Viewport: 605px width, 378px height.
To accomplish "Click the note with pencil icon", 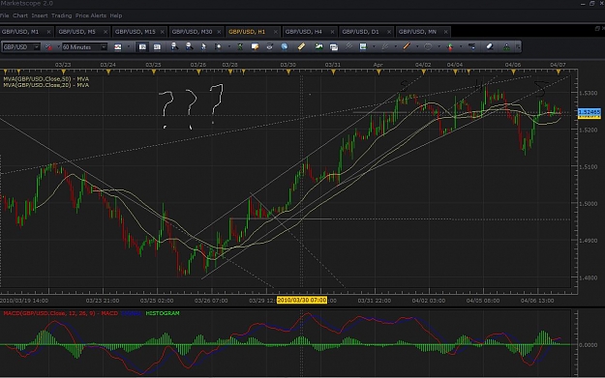I will coord(255,46).
